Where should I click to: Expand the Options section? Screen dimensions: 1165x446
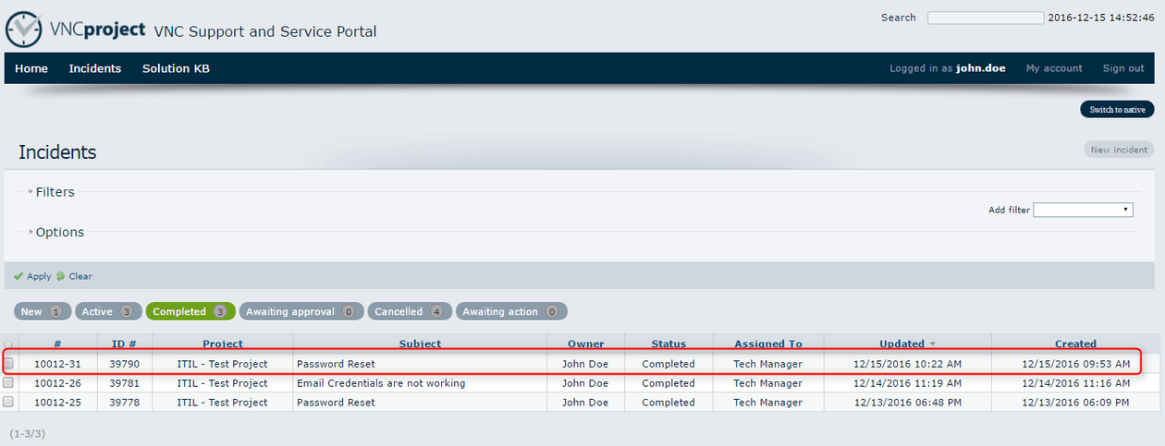tap(58, 233)
